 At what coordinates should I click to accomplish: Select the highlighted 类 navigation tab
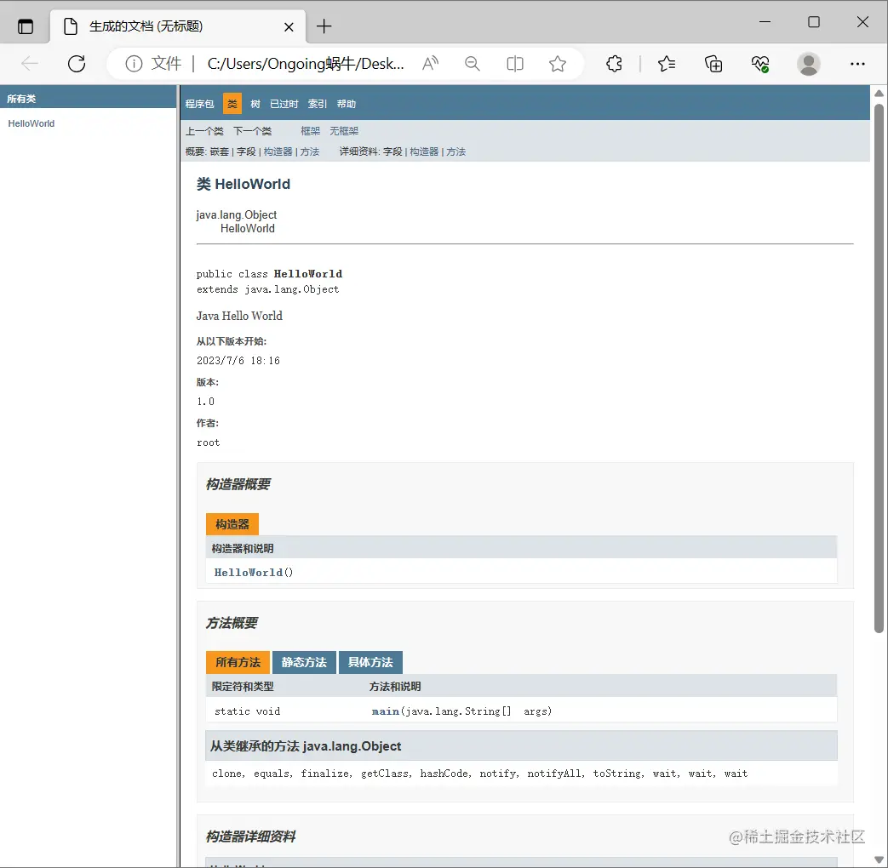(232, 104)
